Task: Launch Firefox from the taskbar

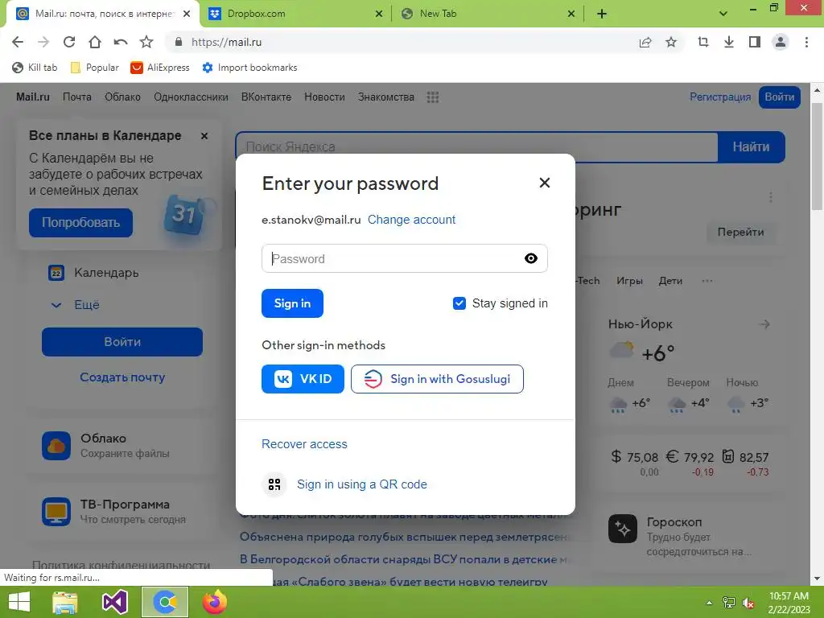Action: coord(214,602)
